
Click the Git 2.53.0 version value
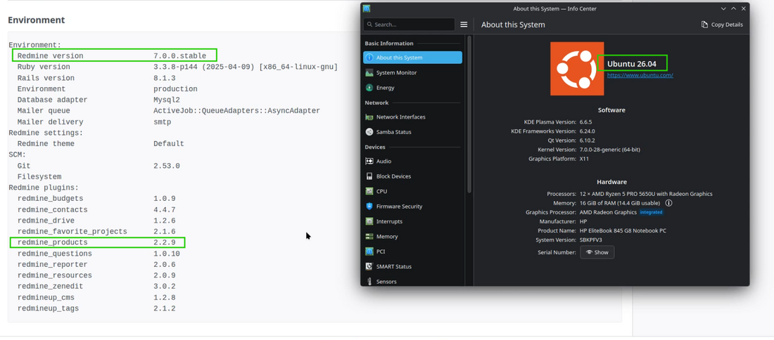(166, 166)
